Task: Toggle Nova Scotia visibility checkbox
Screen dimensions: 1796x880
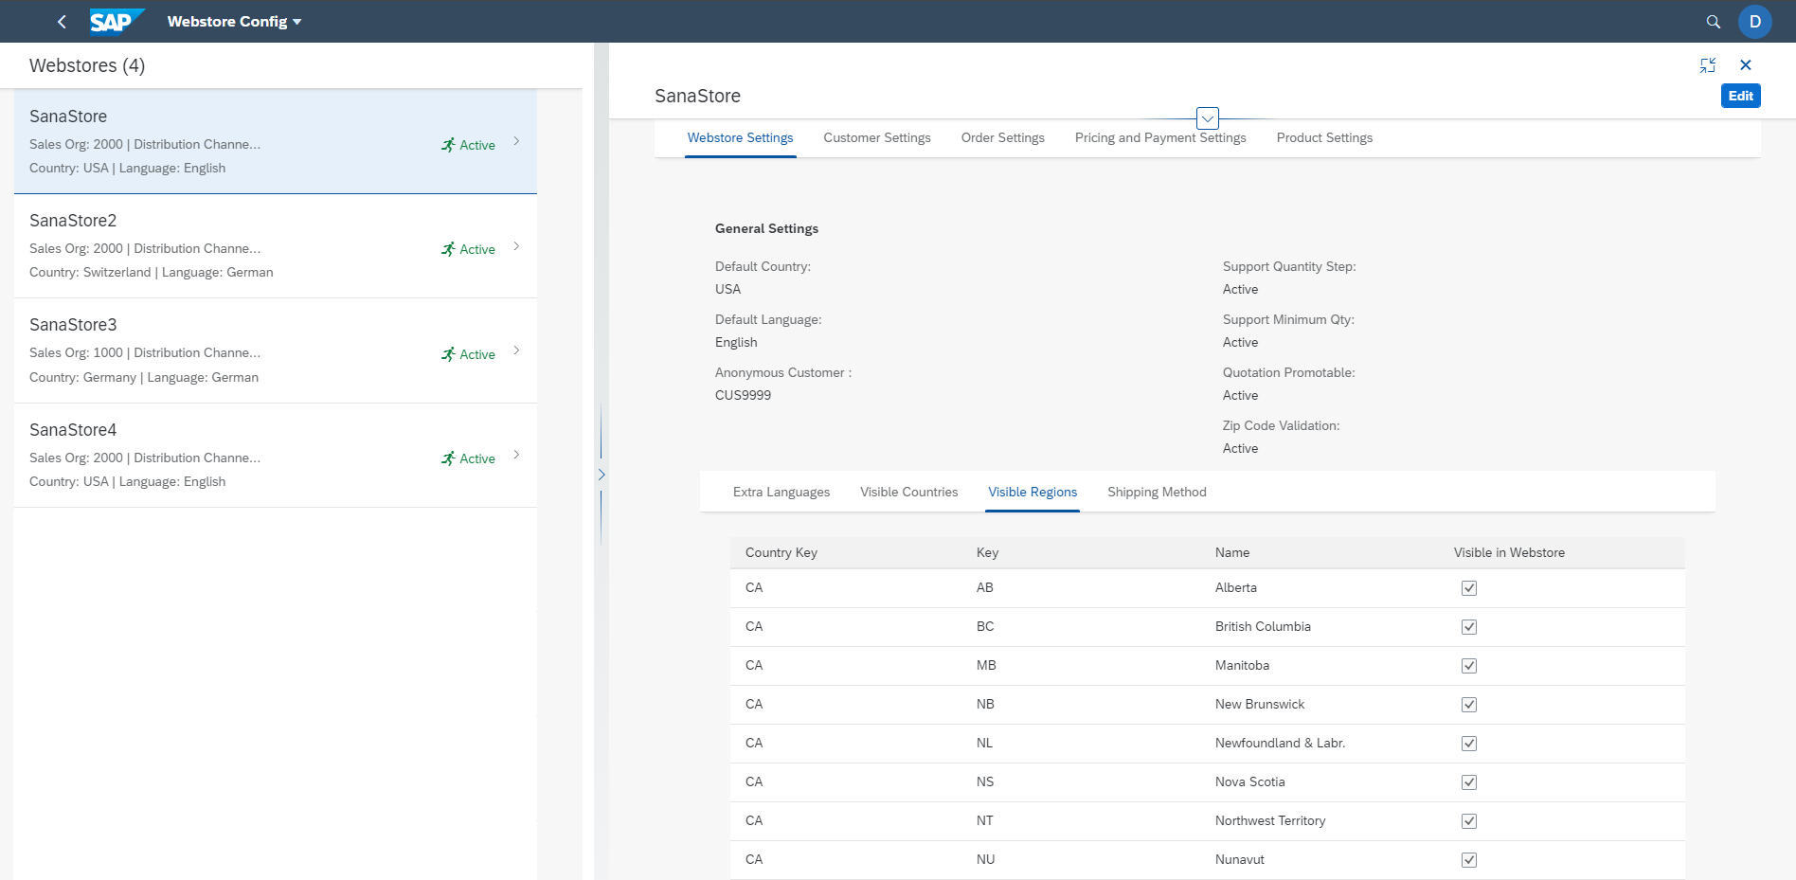Action: pyautogui.click(x=1469, y=782)
